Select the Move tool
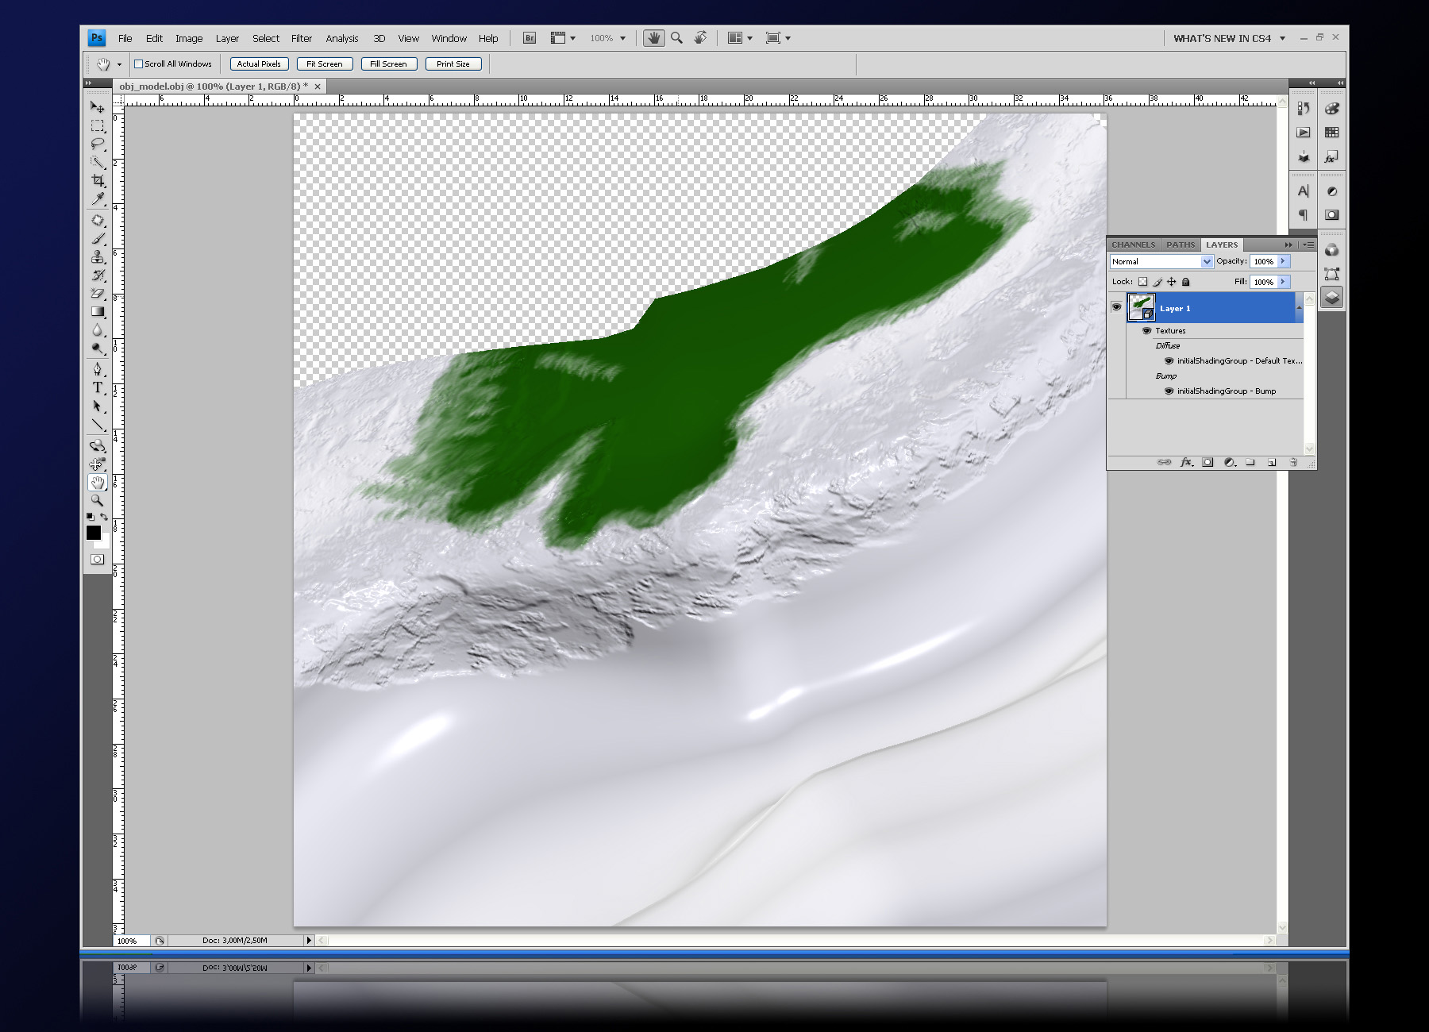This screenshot has width=1429, height=1032. [97, 107]
